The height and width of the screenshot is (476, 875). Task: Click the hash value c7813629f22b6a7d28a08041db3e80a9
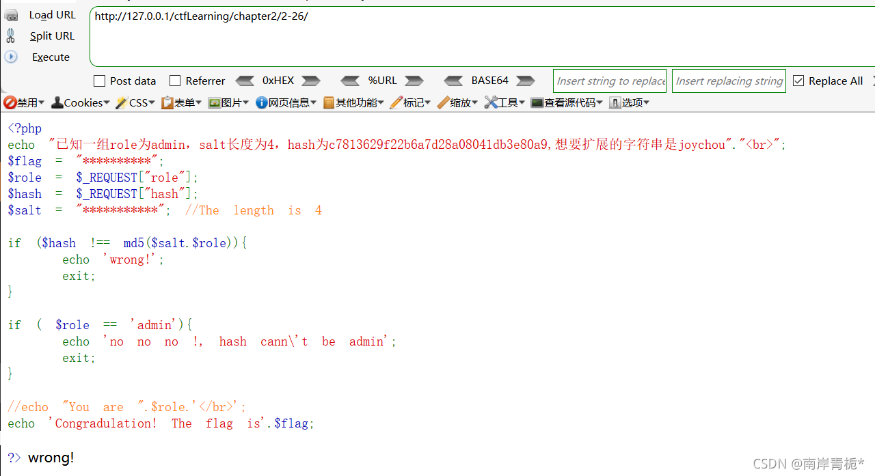[x=438, y=145]
